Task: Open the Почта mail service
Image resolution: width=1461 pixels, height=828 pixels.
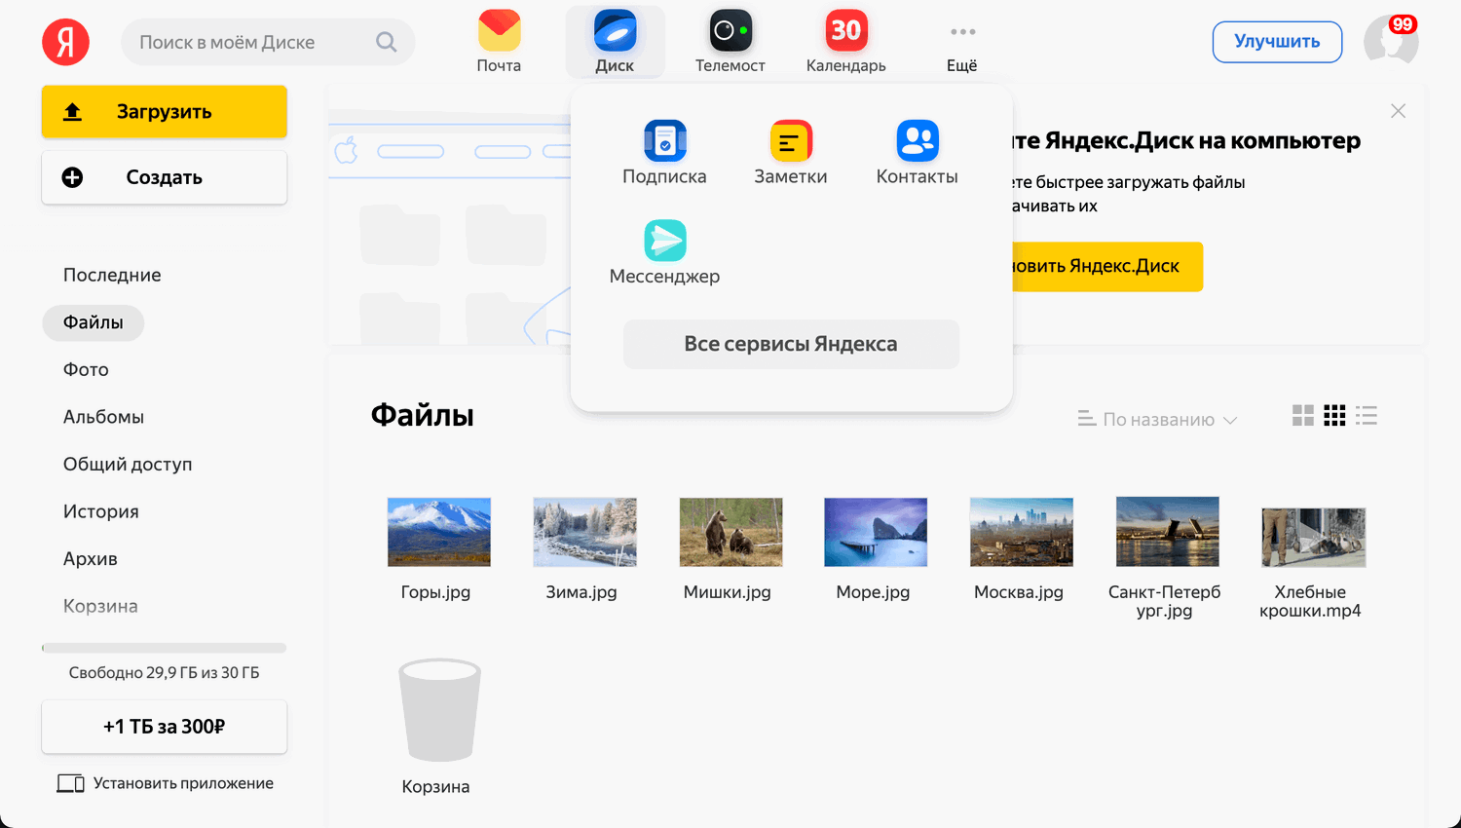Action: coord(499,42)
